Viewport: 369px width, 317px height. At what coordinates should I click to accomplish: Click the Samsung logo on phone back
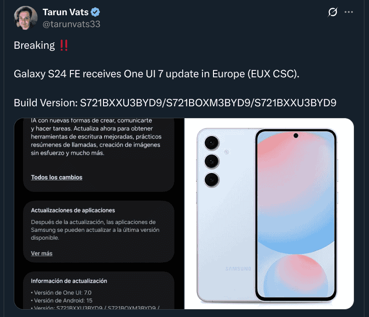238,269
